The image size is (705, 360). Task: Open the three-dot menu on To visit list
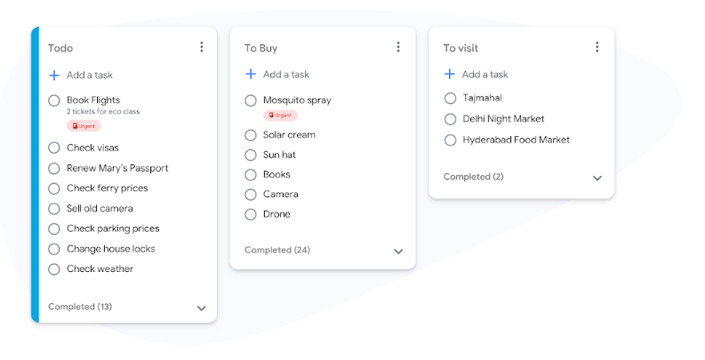tap(597, 47)
